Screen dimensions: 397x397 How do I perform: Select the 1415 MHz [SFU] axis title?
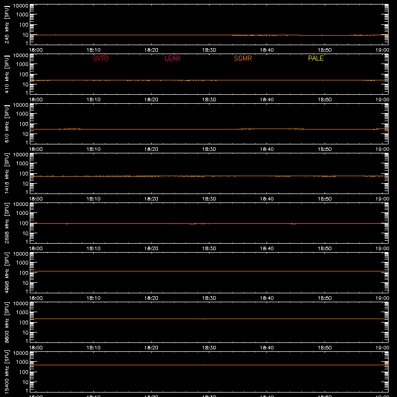(7, 173)
